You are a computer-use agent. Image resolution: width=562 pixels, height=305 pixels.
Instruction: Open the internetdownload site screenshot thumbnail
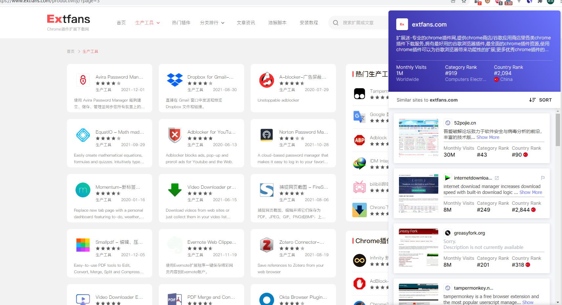[x=418, y=193]
